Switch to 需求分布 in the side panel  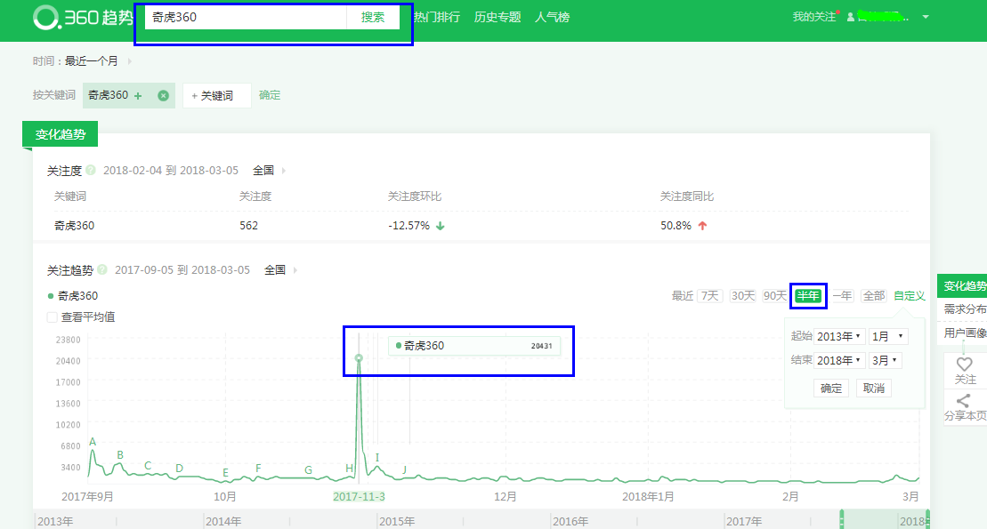coord(965,309)
